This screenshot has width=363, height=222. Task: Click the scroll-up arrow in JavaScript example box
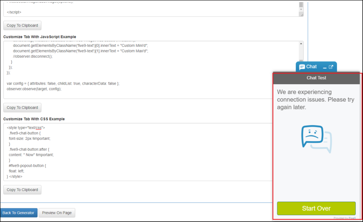(301, 43)
